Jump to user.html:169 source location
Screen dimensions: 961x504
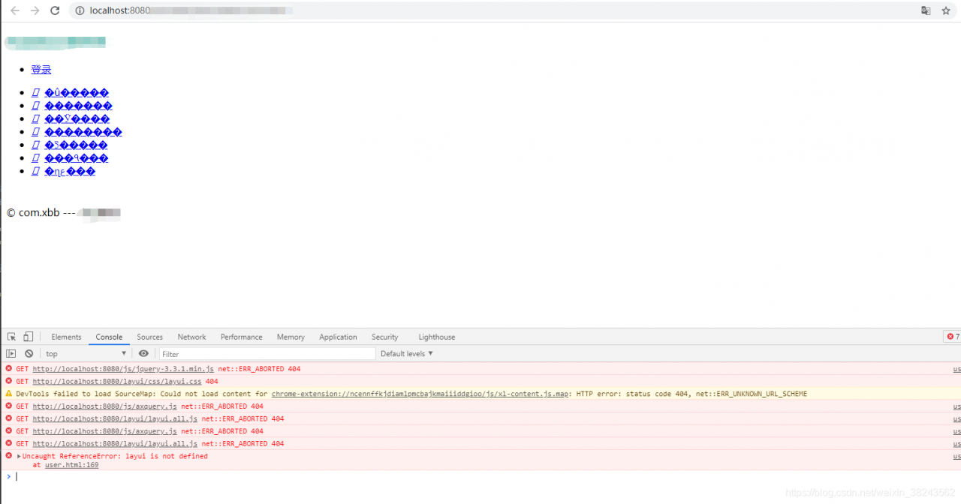click(x=71, y=465)
